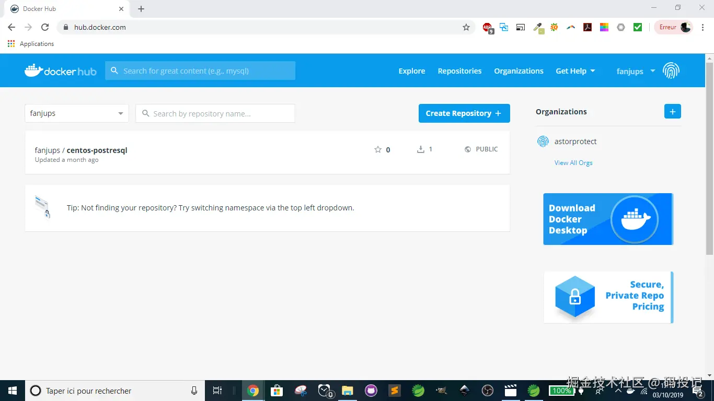Focus the Search for great content field
The width and height of the screenshot is (714, 401).
pyautogui.click(x=200, y=70)
